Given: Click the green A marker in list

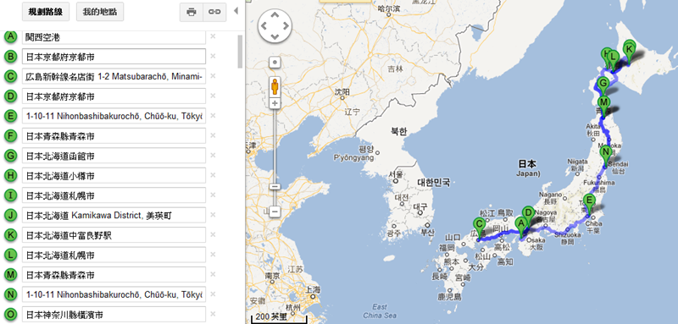Looking at the screenshot, I should 10,37.
